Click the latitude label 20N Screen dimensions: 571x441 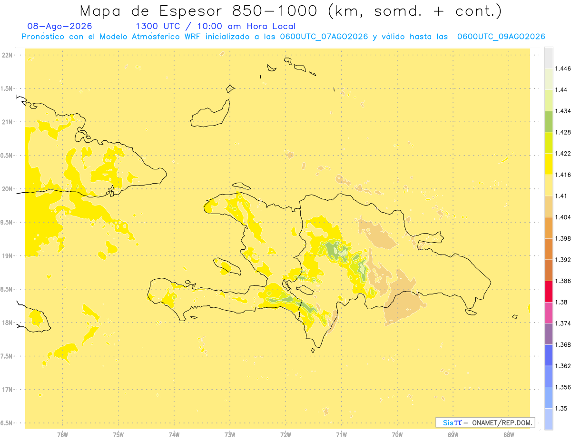tap(8, 189)
